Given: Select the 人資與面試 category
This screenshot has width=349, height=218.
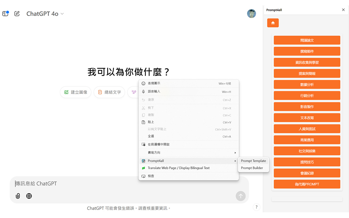Looking at the screenshot, I should coord(307,129).
